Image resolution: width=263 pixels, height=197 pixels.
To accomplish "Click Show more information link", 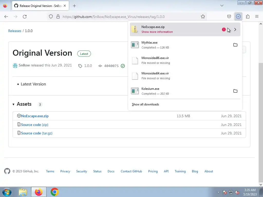I will click(x=157, y=32).
